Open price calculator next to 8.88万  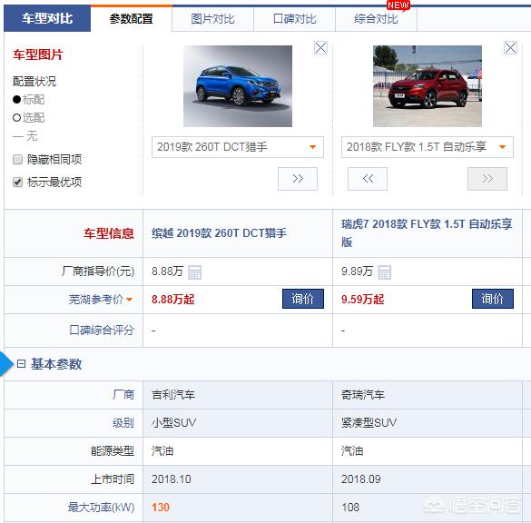coord(195,272)
